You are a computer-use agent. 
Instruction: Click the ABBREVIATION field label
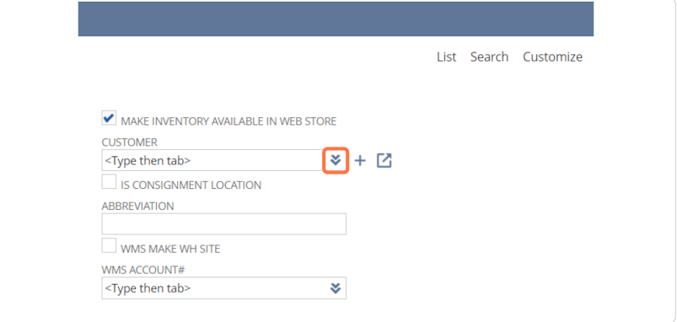pyautogui.click(x=137, y=206)
